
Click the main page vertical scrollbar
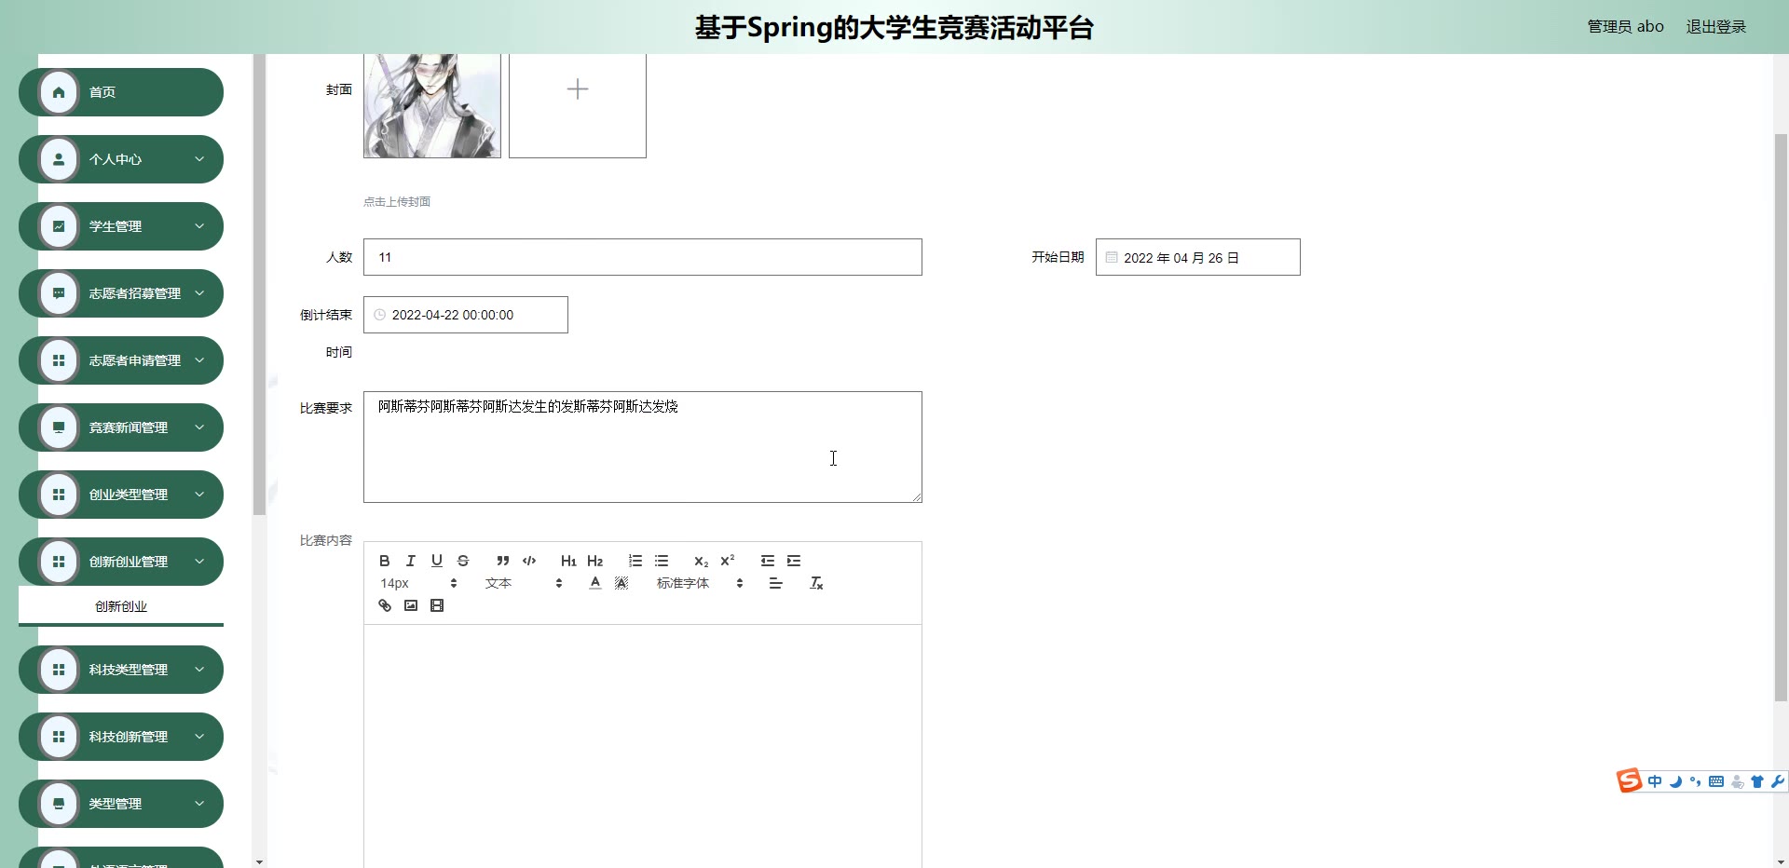pyautogui.click(x=1781, y=416)
